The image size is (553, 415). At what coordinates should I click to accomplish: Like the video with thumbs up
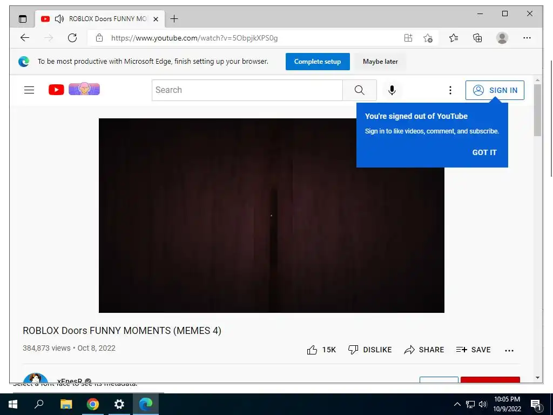[x=321, y=350]
